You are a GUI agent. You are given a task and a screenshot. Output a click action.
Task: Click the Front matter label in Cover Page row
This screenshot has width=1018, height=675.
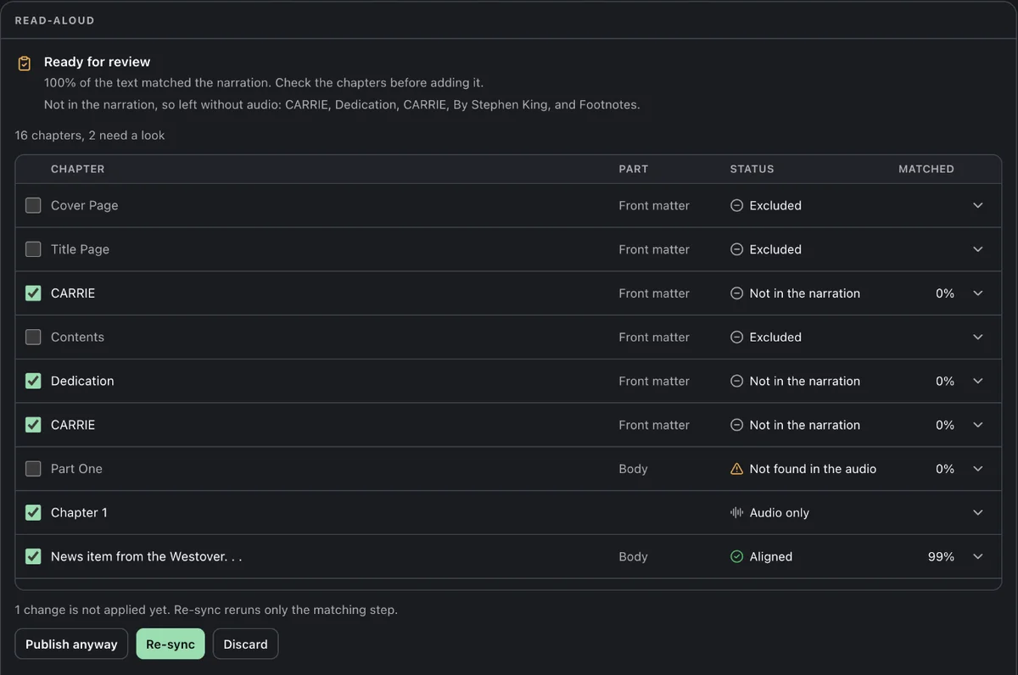coord(654,205)
